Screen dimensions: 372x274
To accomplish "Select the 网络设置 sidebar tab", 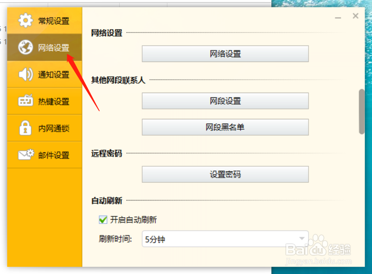I will 45,47.
